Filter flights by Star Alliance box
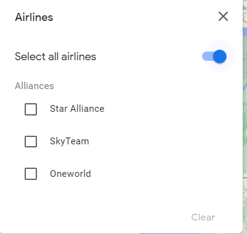247x234 pixels. pos(31,109)
